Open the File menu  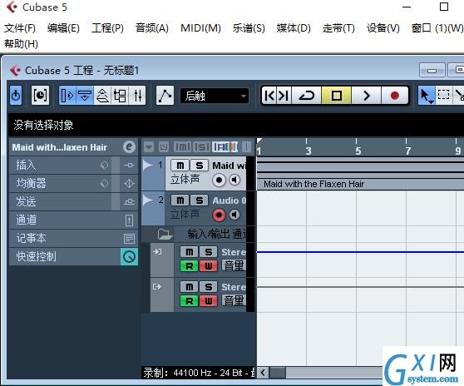(20, 28)
